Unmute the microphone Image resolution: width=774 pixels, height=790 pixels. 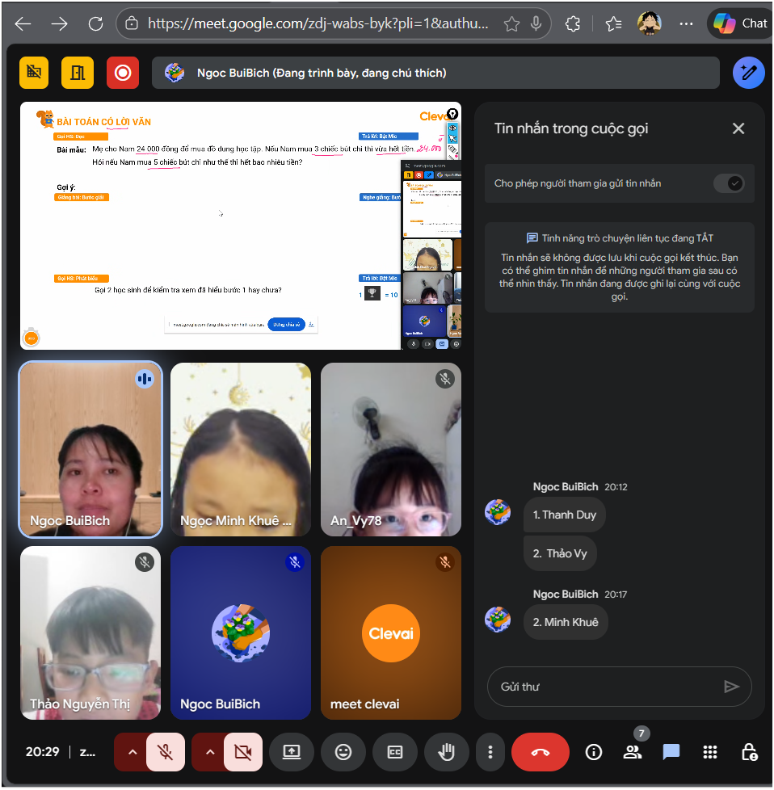click(x=166, y=752)
